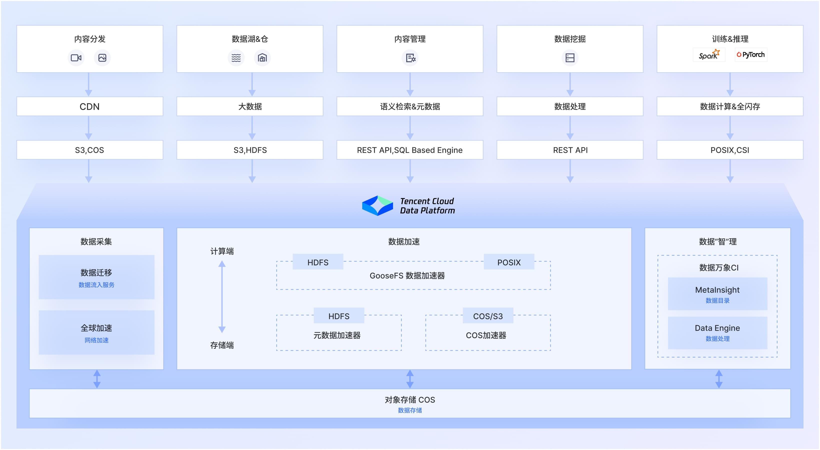
Task: Click the content management settings icon
Action: [410, 58]
